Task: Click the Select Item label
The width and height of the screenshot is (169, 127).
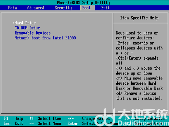Action: [x=49, y=119]
